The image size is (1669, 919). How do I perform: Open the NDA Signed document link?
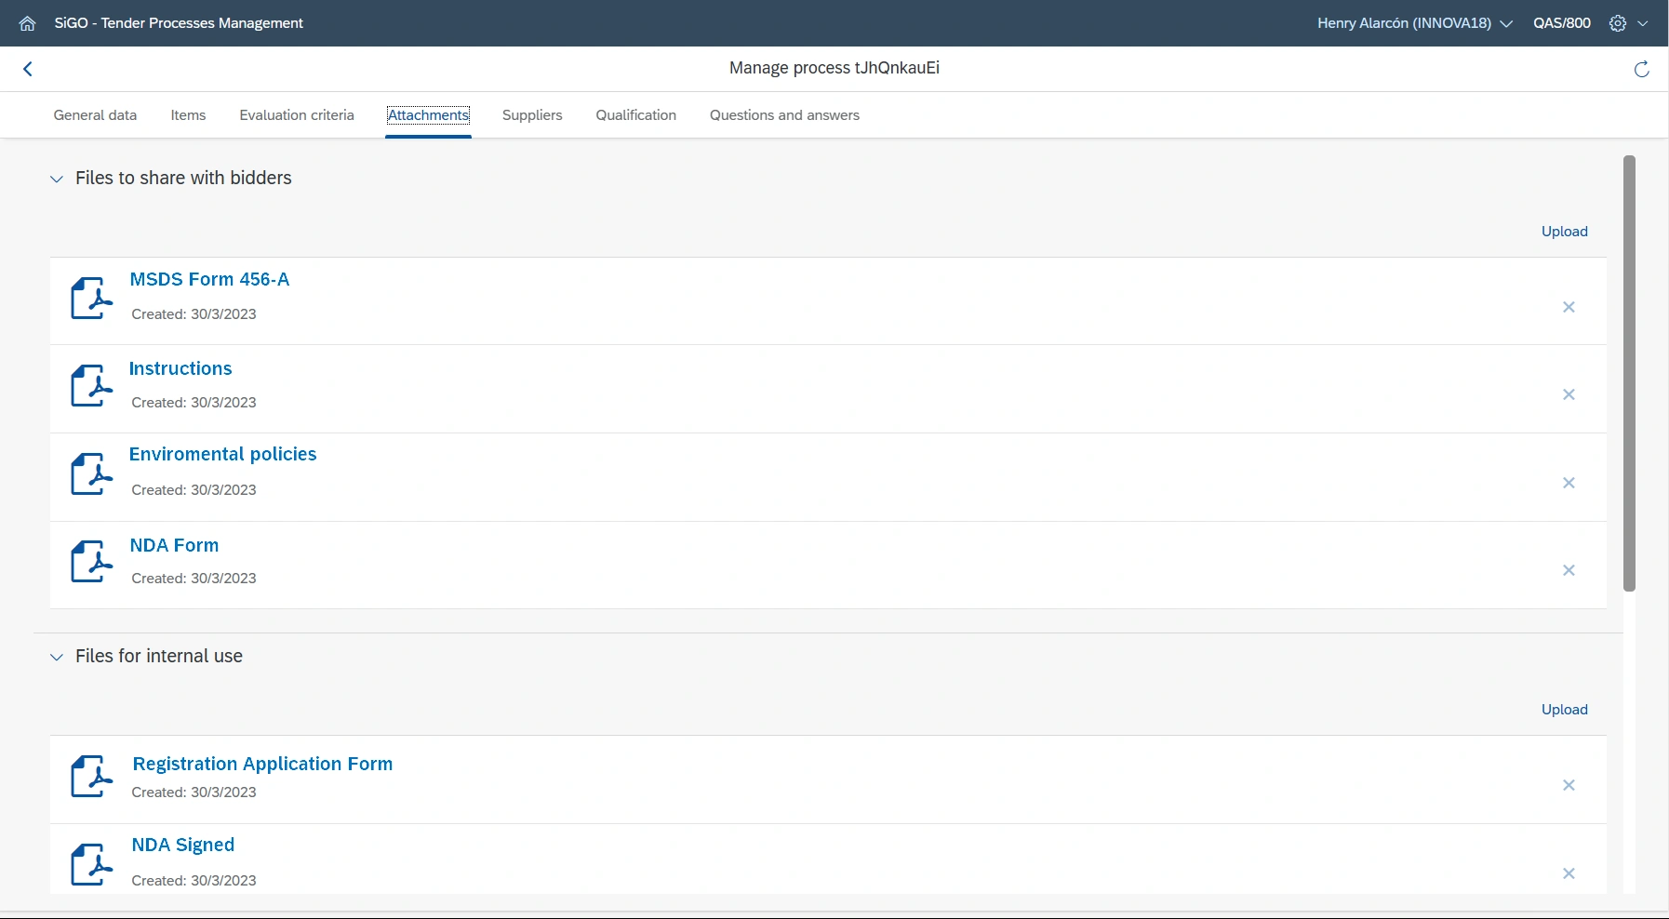click(x=183, y=845)
